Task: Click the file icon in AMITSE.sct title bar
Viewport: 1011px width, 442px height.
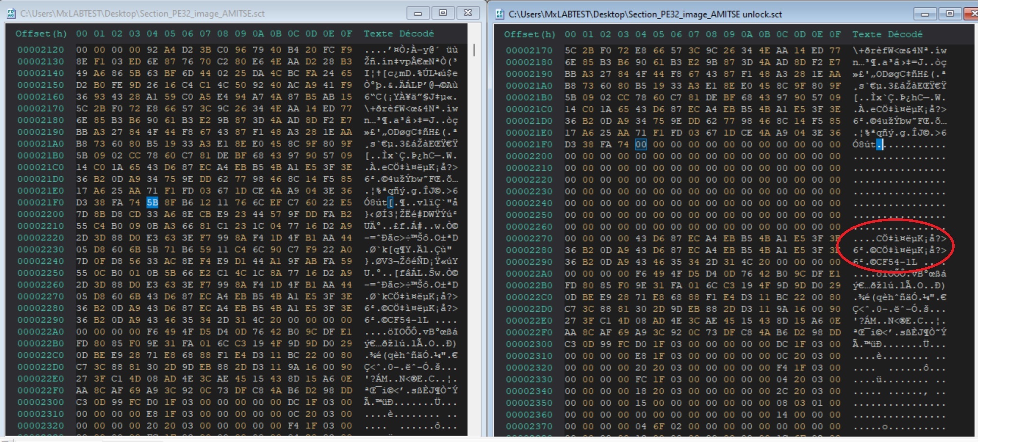Action: (11, 13)
